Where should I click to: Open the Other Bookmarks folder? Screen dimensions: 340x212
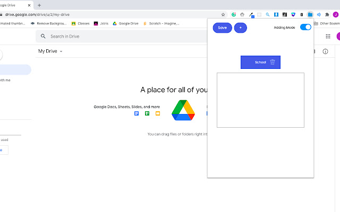point(327,23)
